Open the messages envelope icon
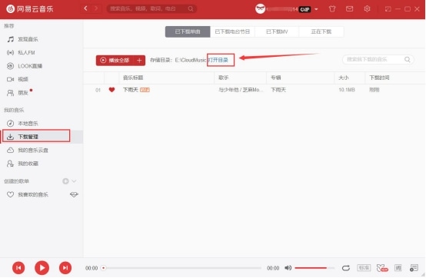Image resolution: width=426 pixels, height=278 pixels. click(x=349, y=9)
